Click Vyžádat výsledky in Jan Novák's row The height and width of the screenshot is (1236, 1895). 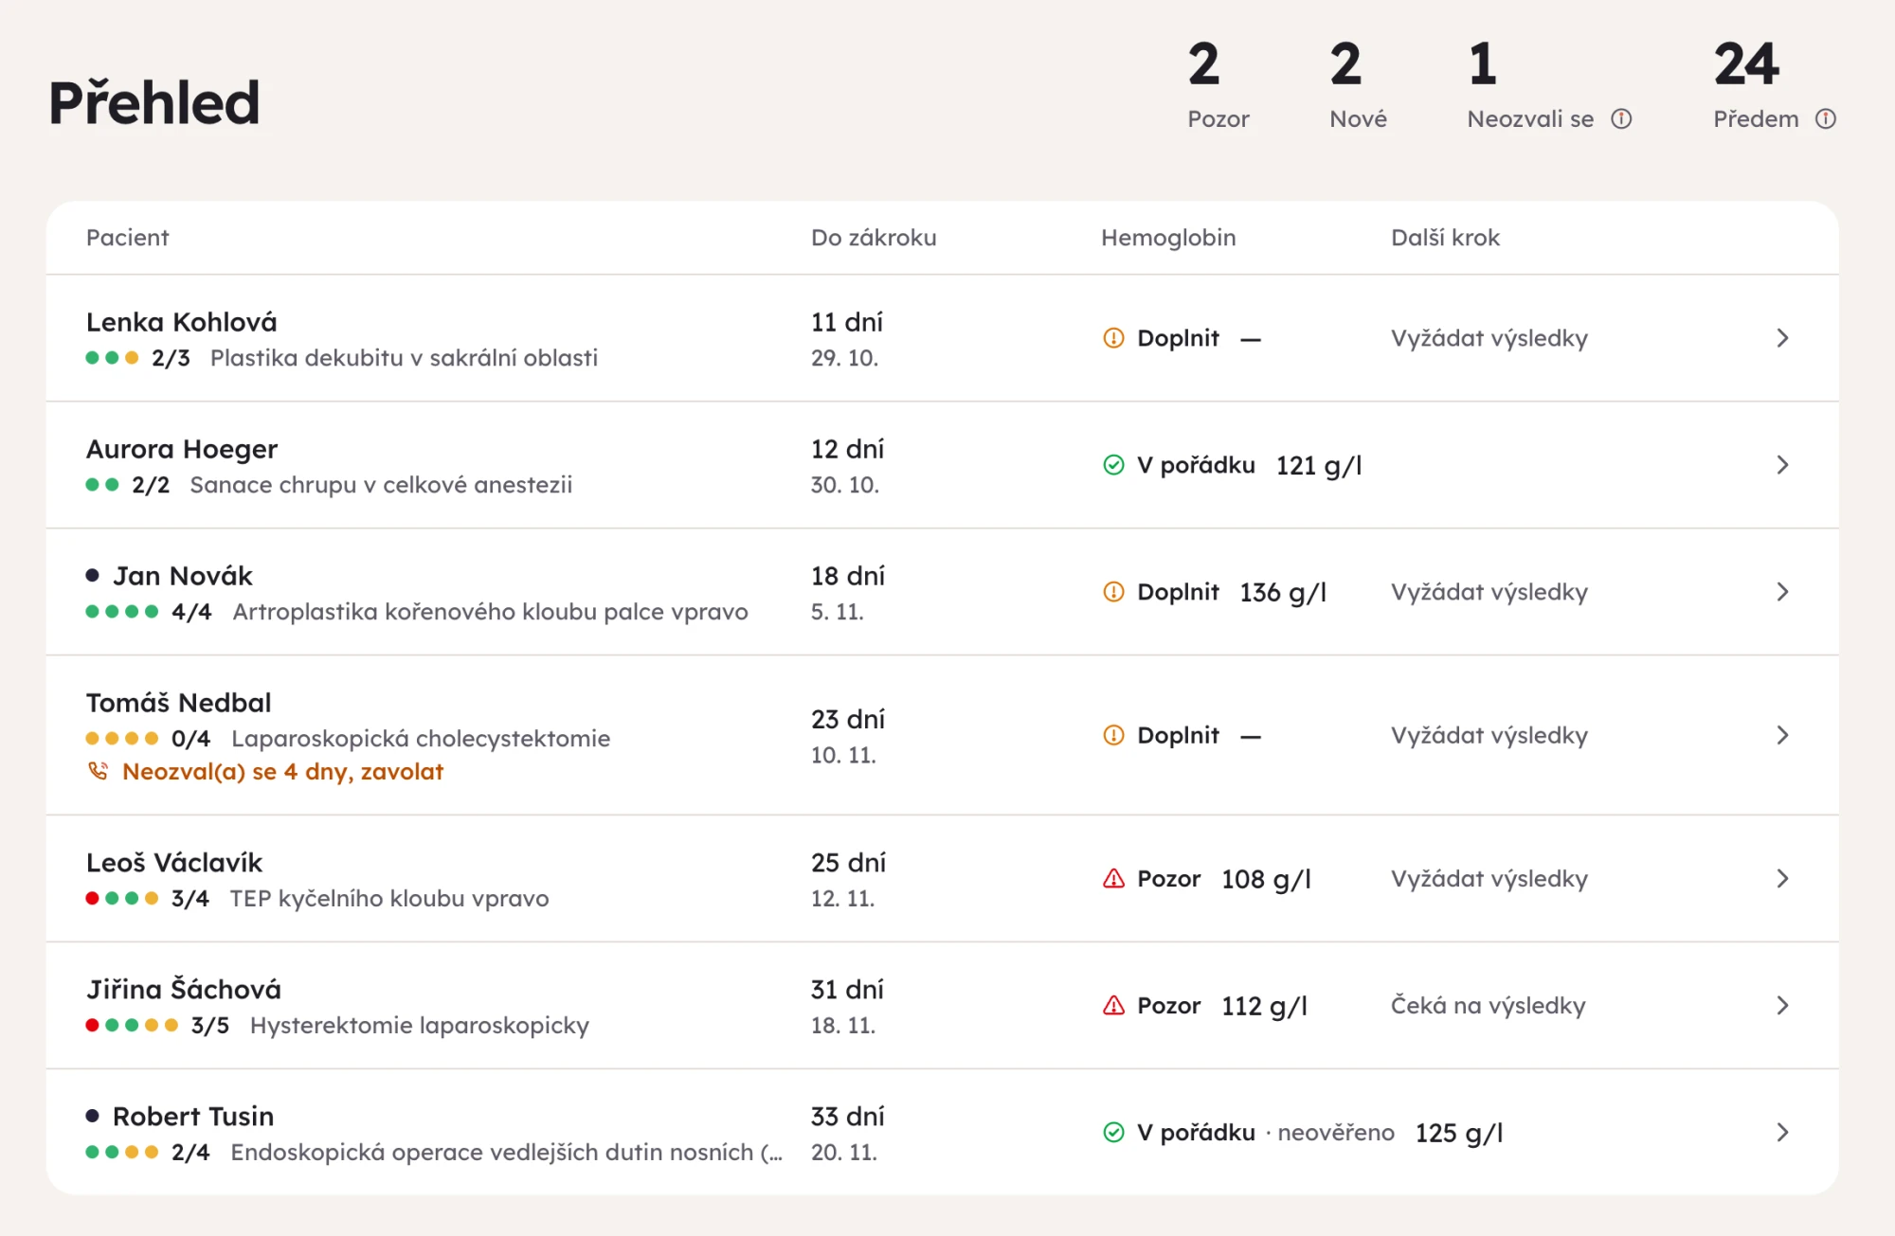[x=1489, y=592]
